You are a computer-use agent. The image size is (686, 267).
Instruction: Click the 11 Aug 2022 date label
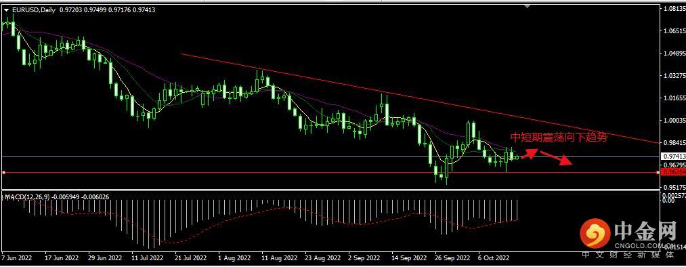[279, 258]
